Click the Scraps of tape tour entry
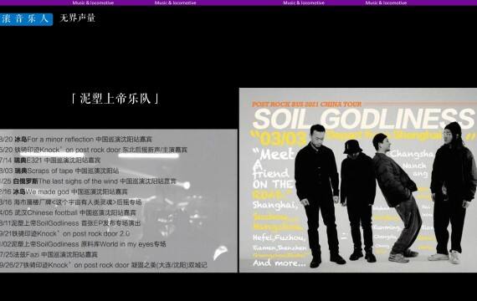477x301 pixels. coord(59,171)
